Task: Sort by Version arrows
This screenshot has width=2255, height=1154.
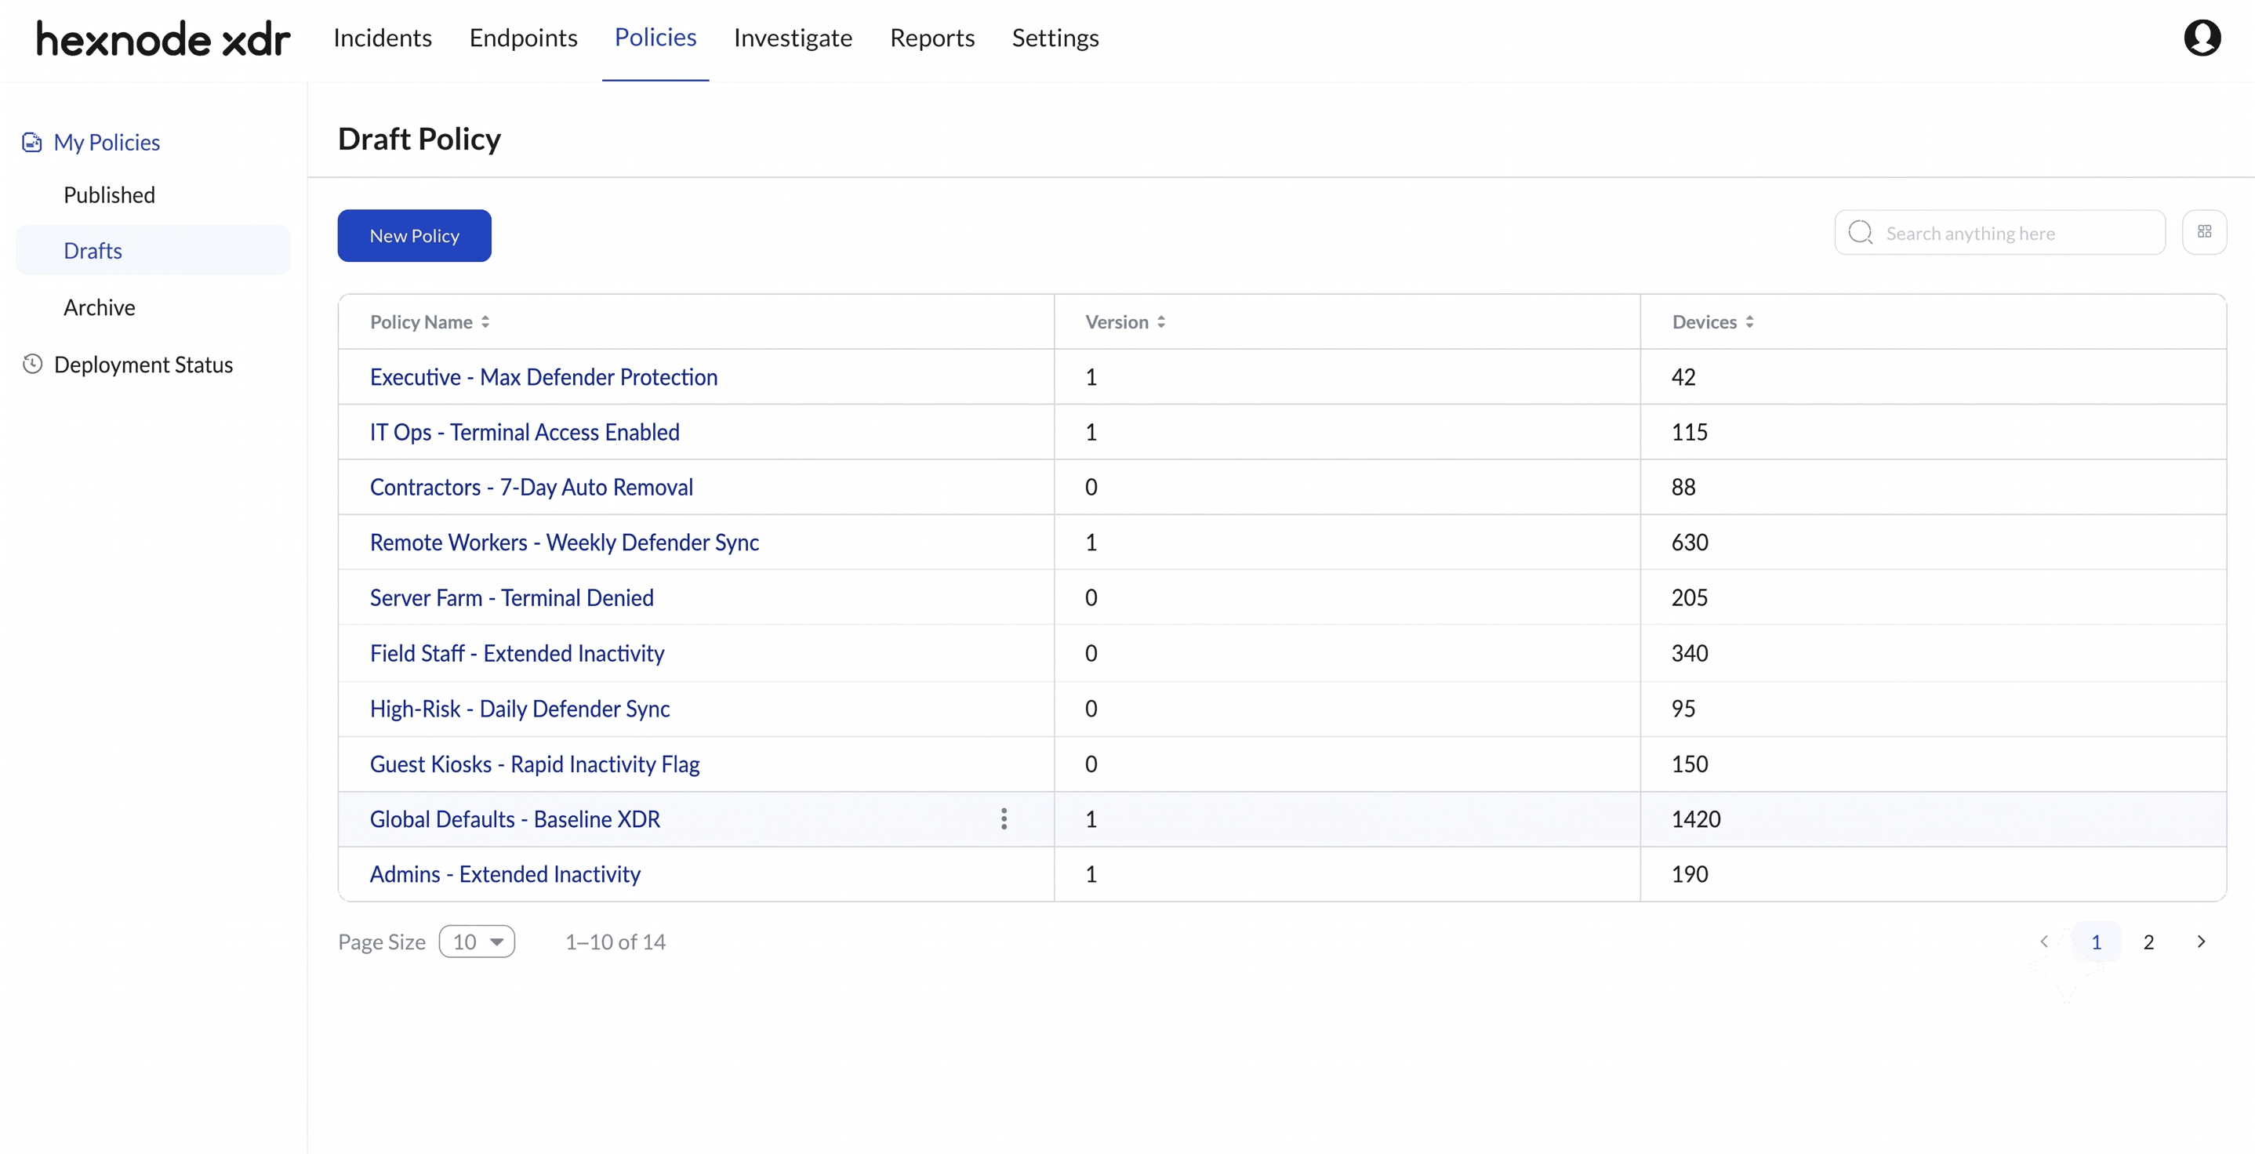Action: tap(1160, 322)
